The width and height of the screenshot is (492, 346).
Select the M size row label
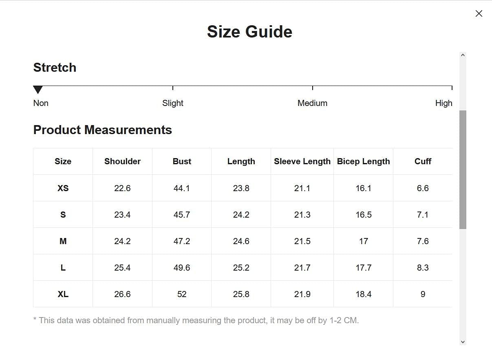(63, 241)
